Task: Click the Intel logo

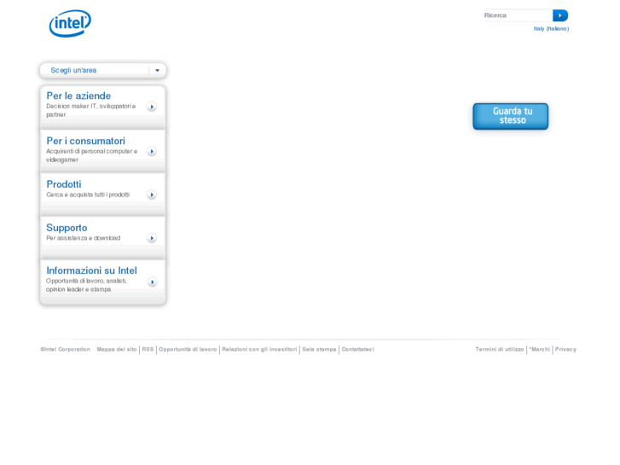Action: tap(70, 23)
